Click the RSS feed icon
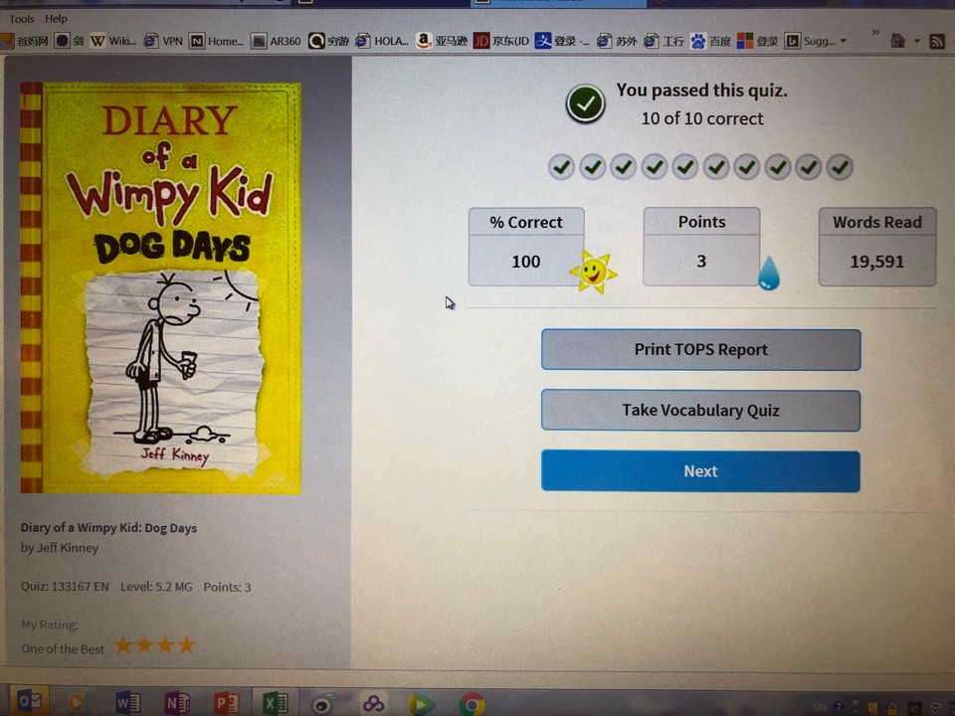 [937, 42]
